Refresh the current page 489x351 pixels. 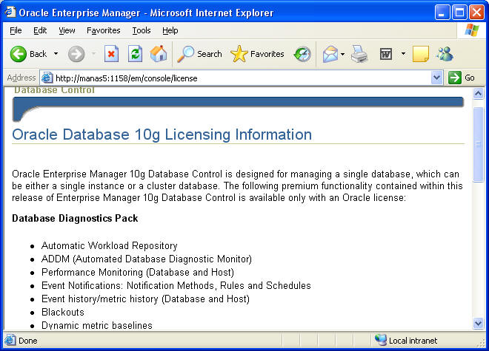pyautogui.click(x=135, y=54)
